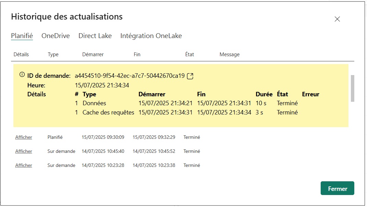Click the info icon beside ID de demande
Screen dimensions: 367x207
(22, 75)
